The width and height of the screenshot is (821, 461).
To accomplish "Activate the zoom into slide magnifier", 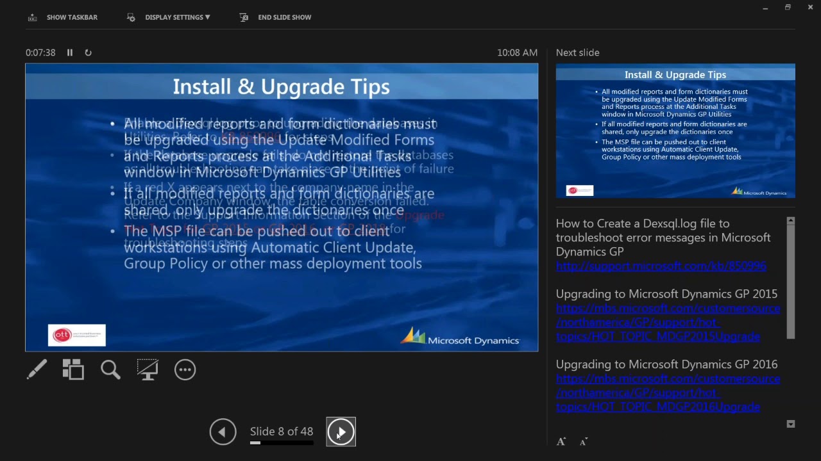I will [110, 369].
